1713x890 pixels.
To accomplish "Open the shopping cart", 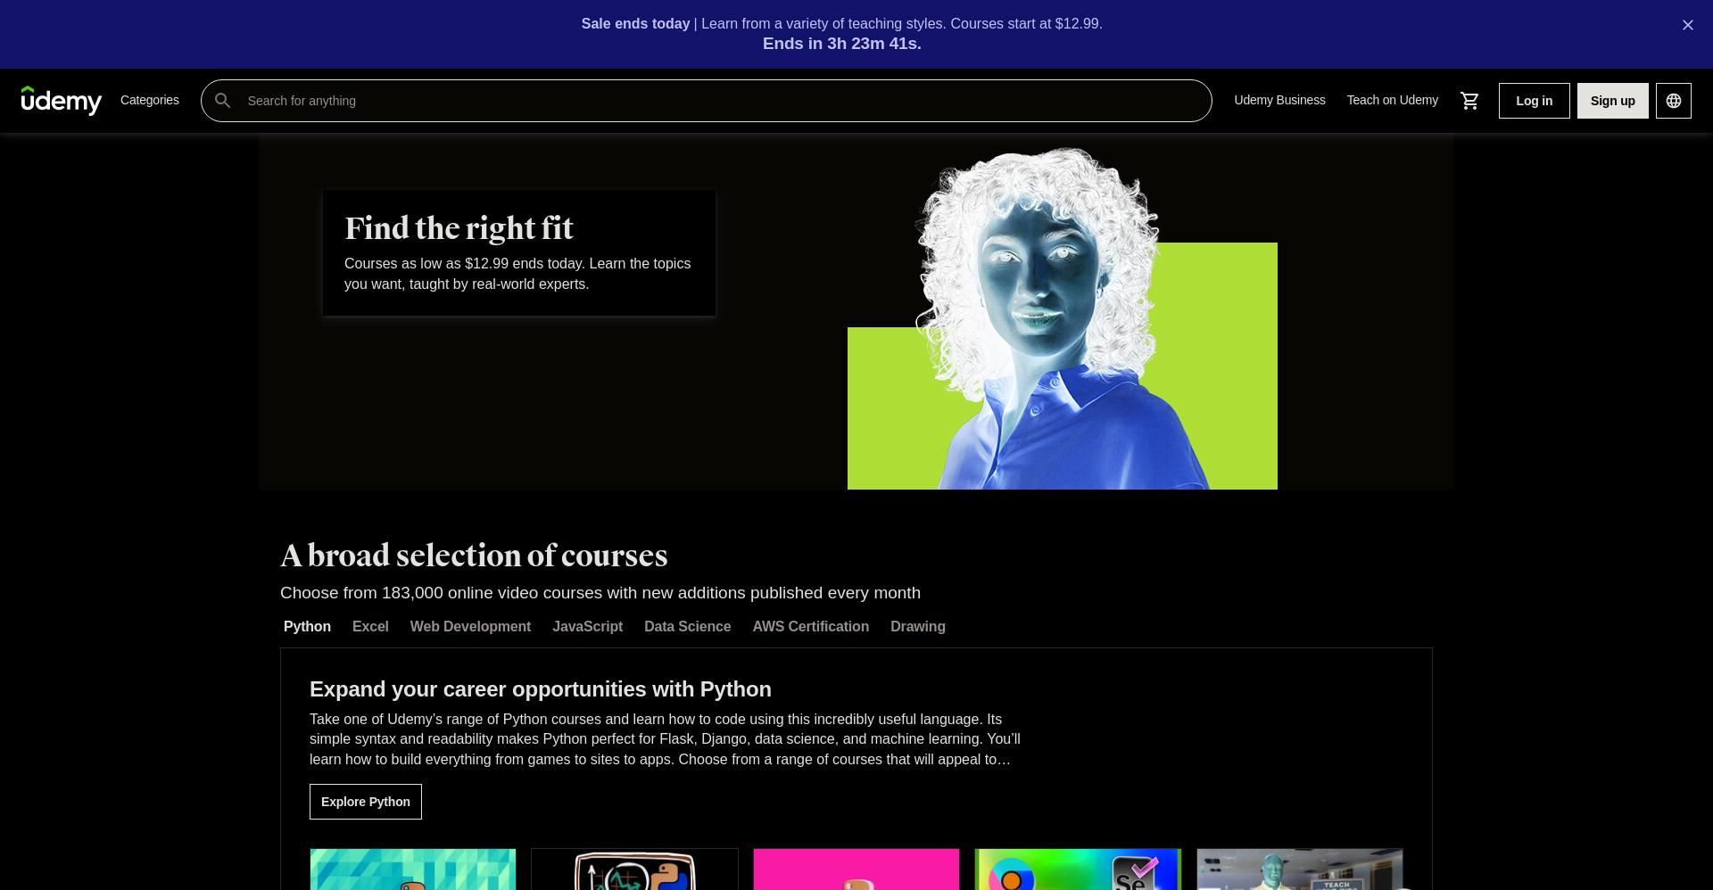I will coord(1470,101).
